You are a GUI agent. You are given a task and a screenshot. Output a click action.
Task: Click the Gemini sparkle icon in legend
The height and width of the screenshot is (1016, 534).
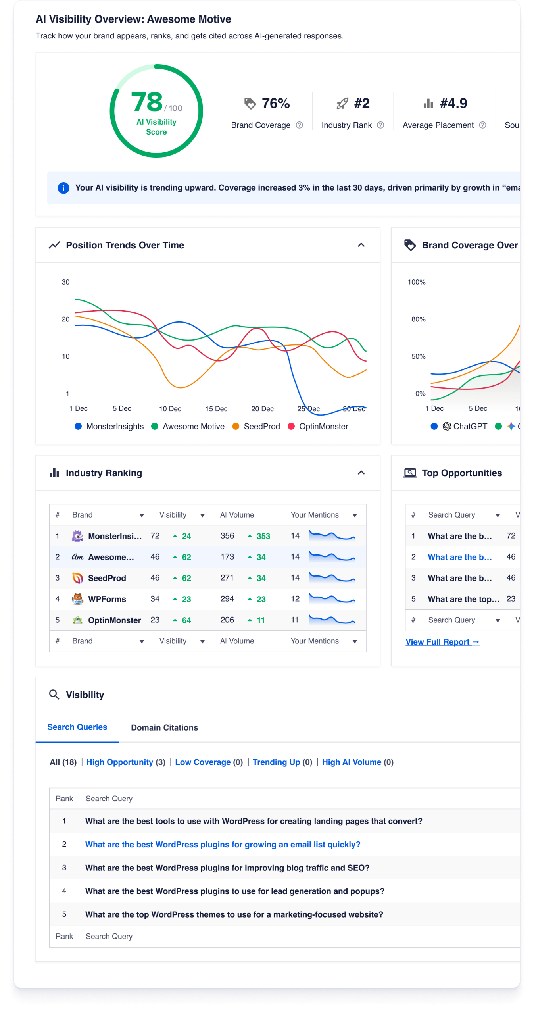511,426
